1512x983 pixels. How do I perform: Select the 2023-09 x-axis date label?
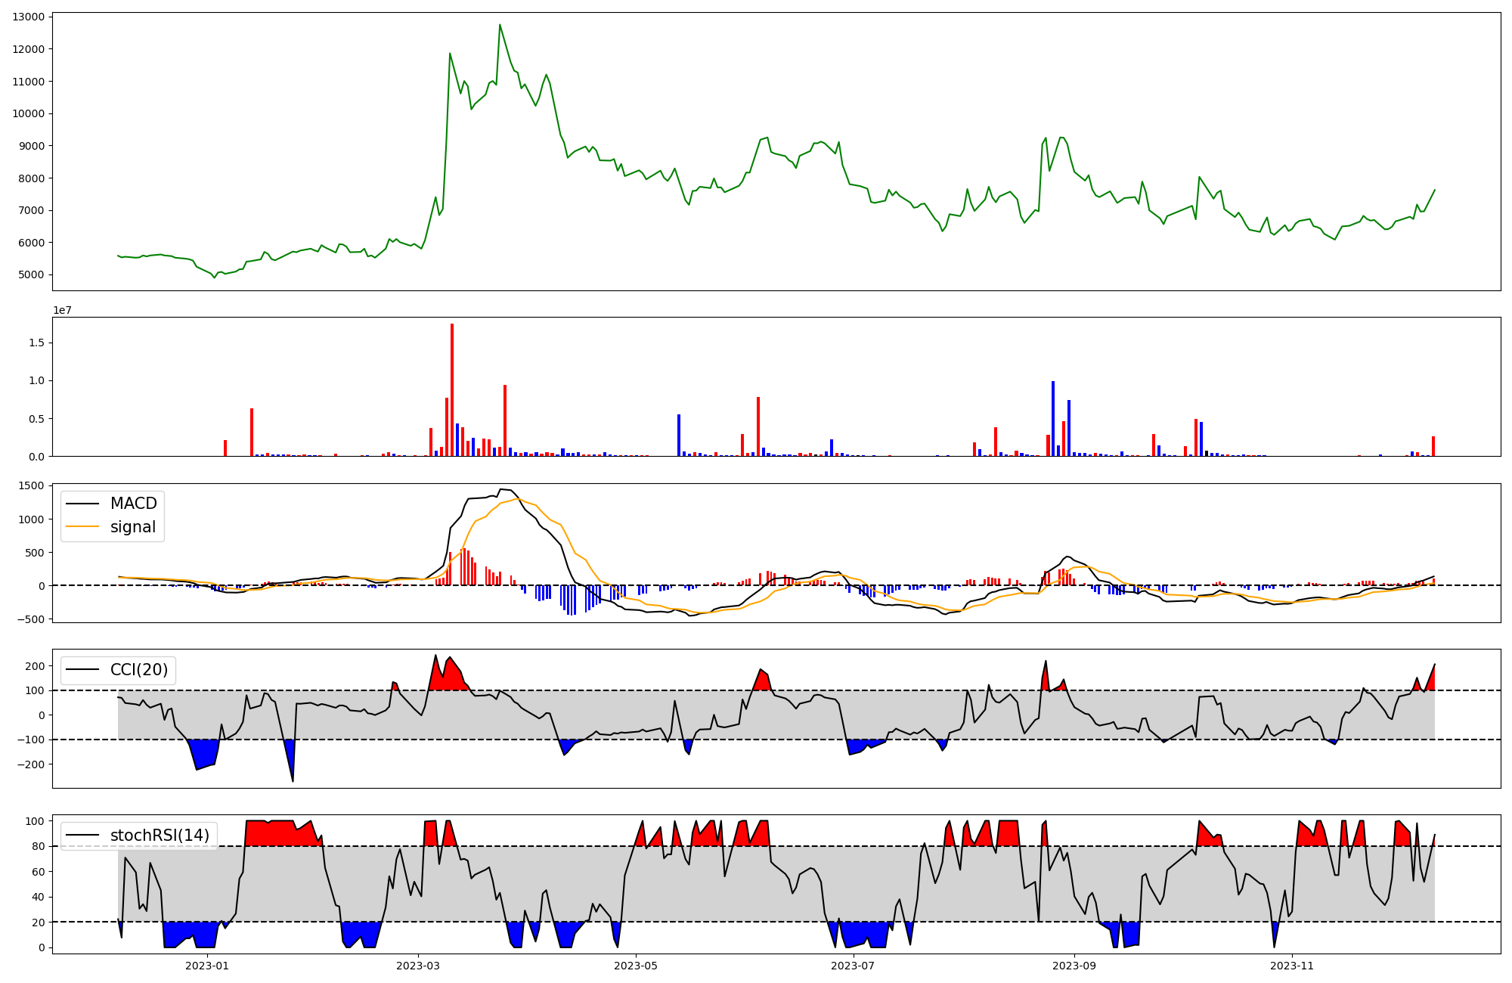tap(1074, 966)
